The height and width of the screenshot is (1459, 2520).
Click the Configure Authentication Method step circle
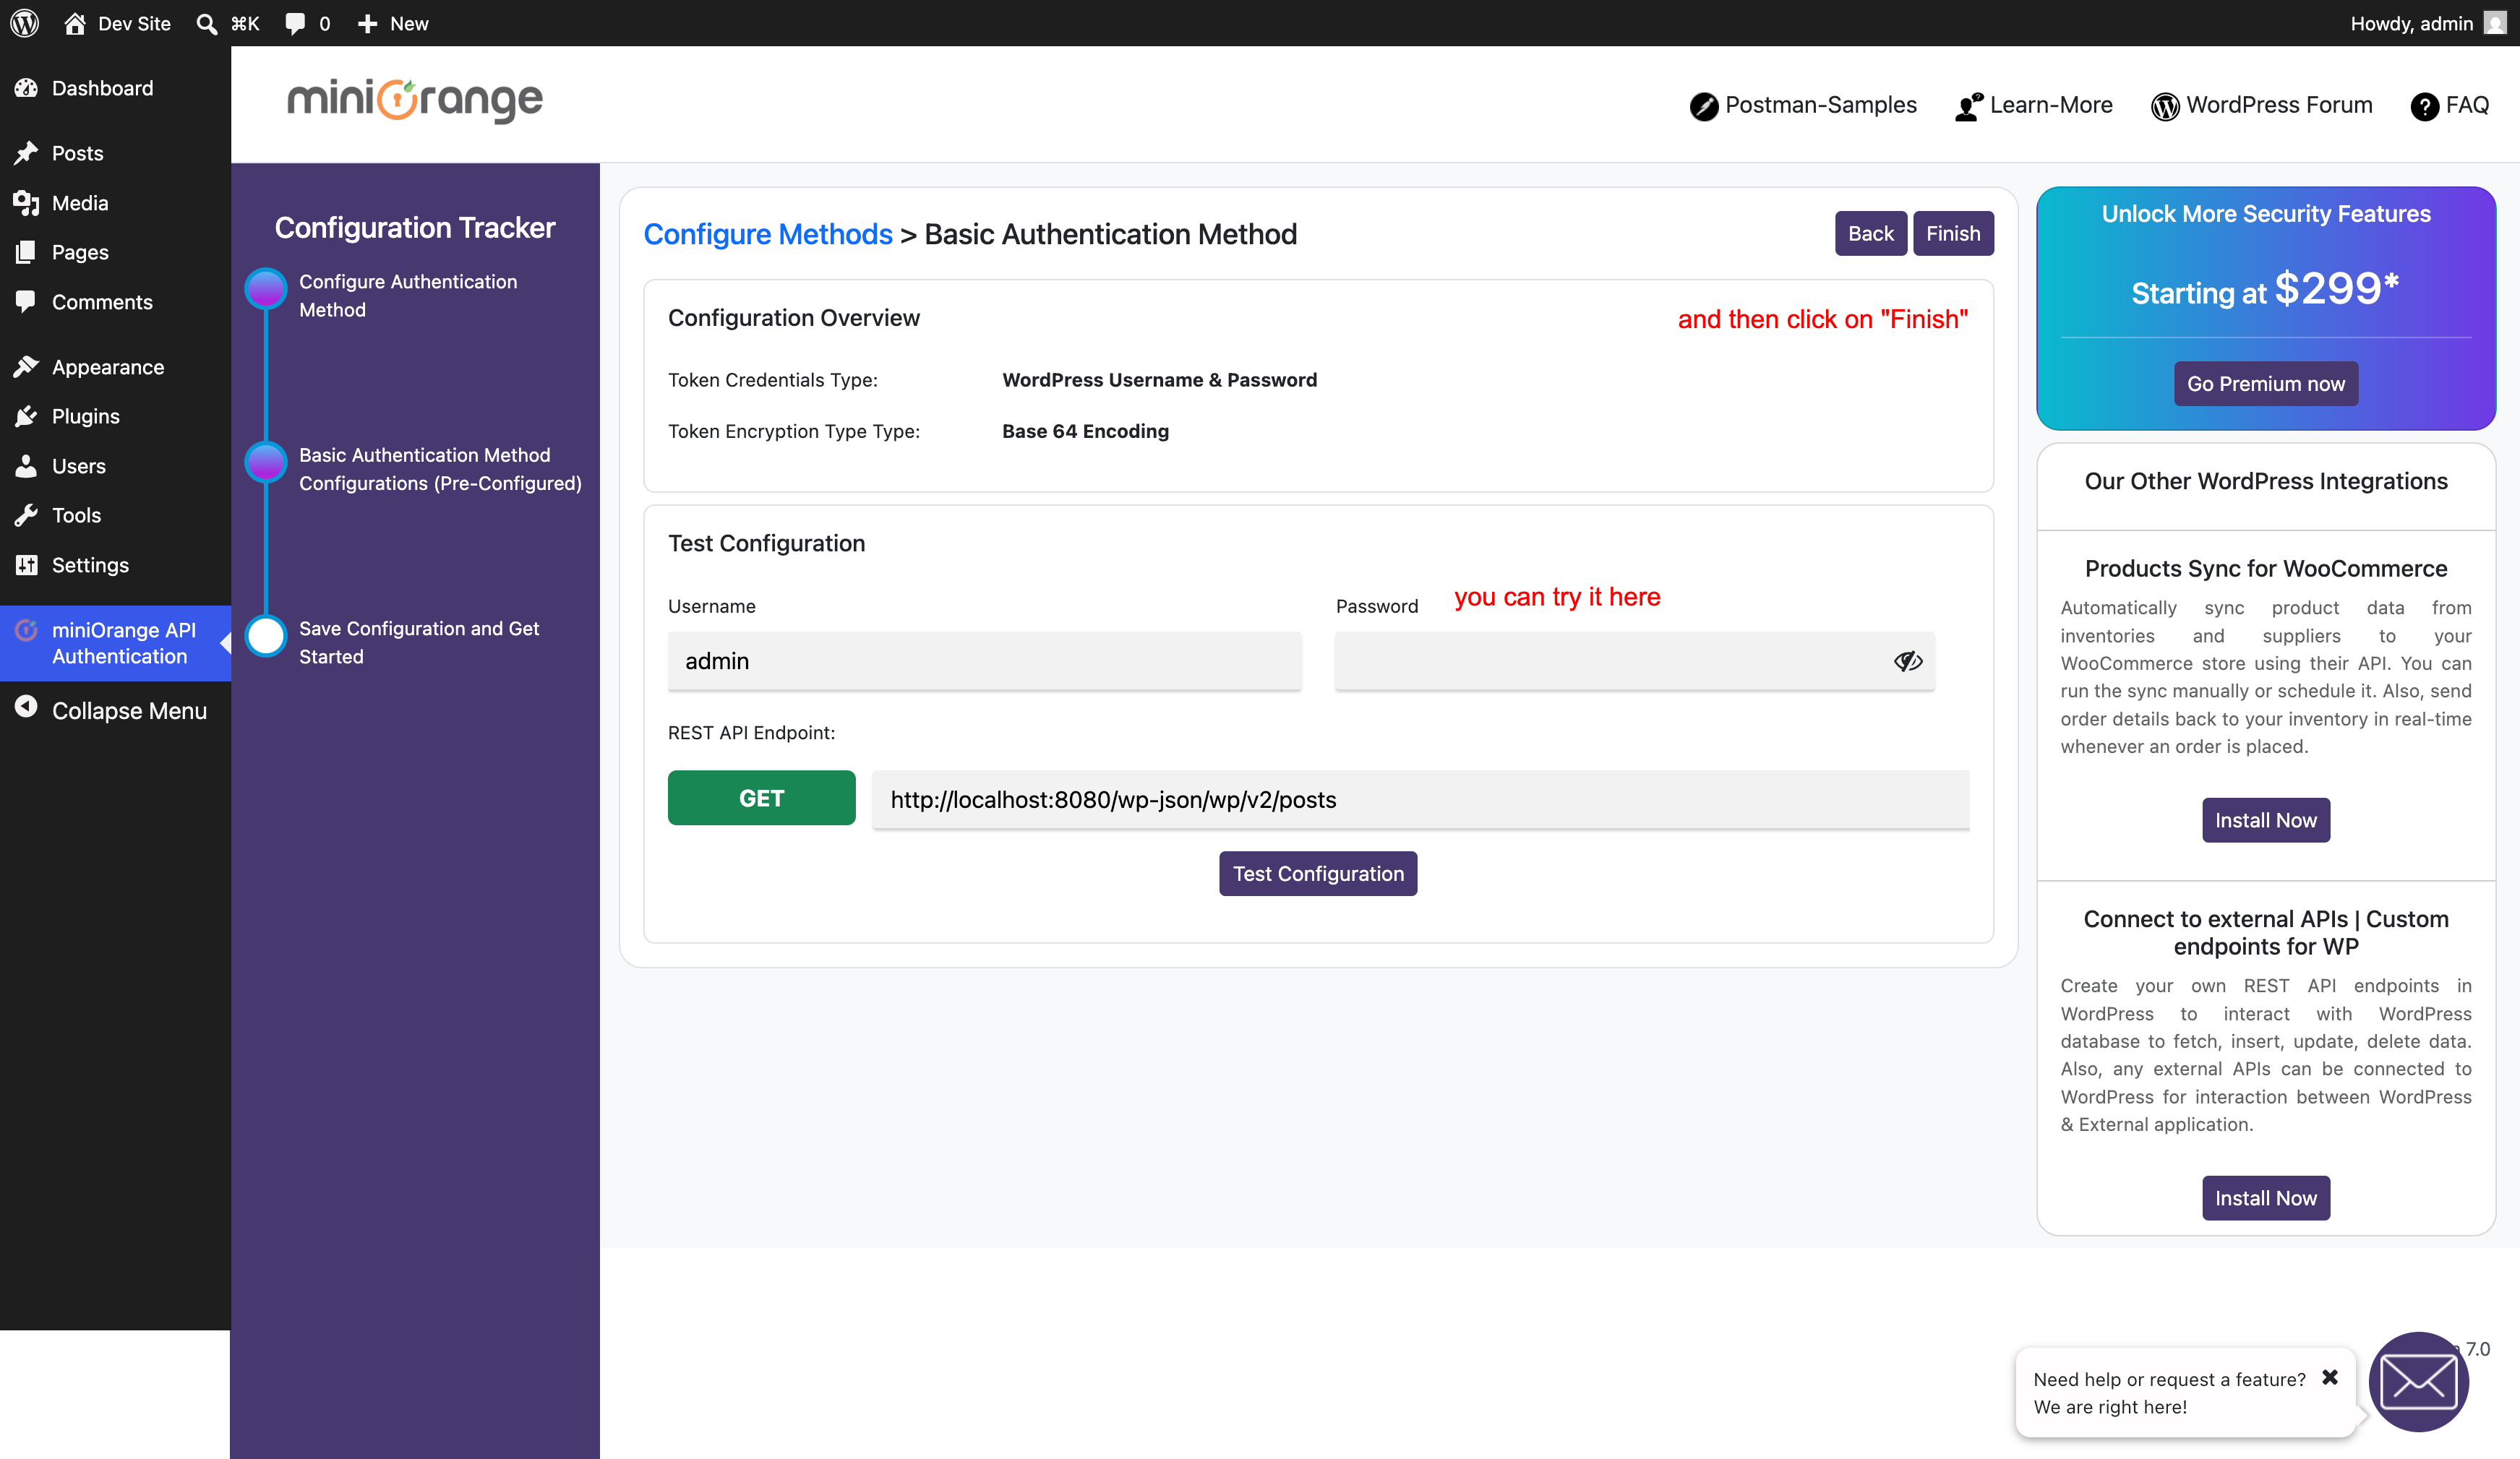click(x=266, y=289)
